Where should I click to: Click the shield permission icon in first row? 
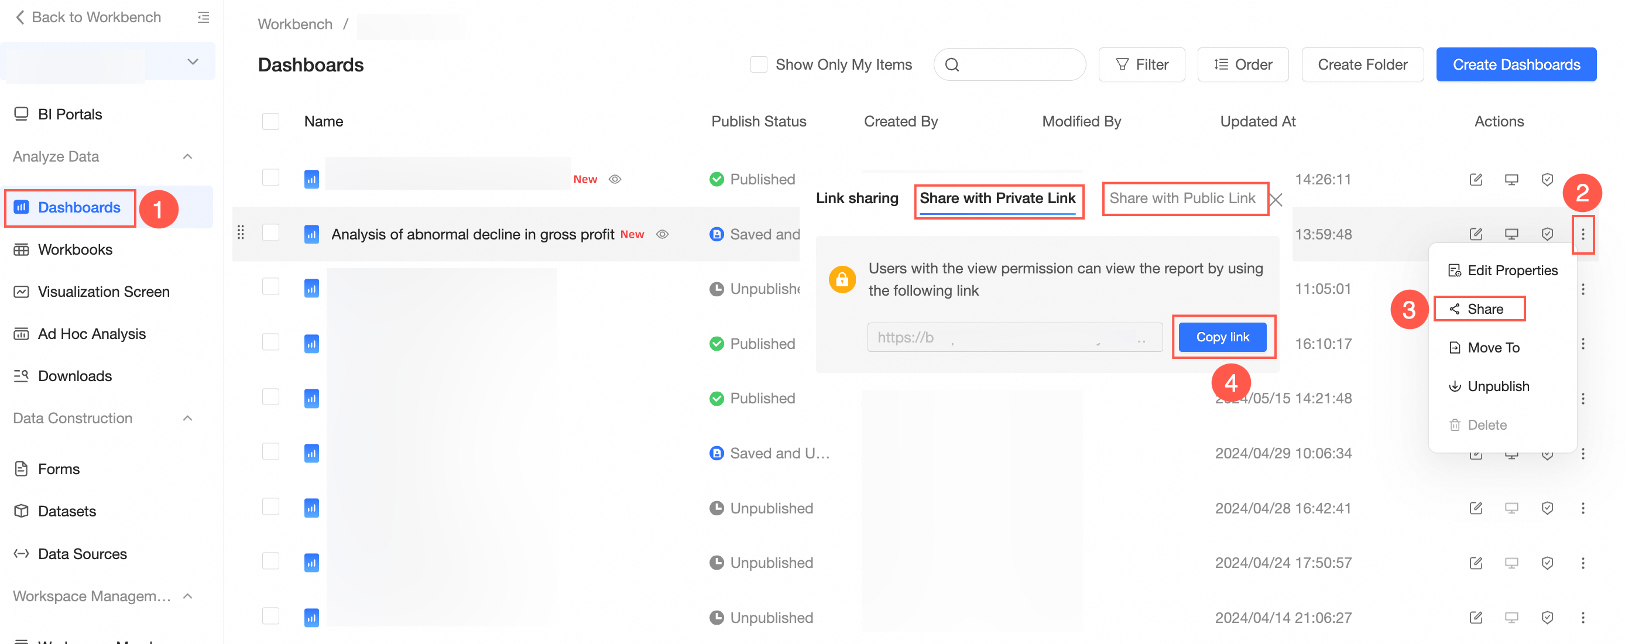1547,179
